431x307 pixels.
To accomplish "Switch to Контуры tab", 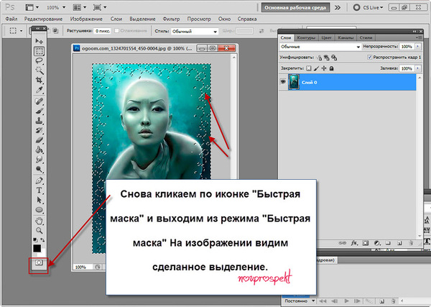I will [x=306, y=37].
